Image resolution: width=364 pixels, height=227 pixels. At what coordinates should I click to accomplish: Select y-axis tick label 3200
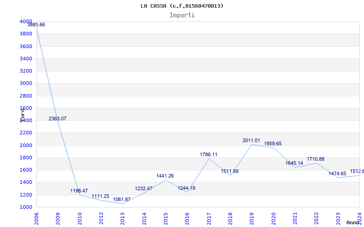tap(26, 71)
